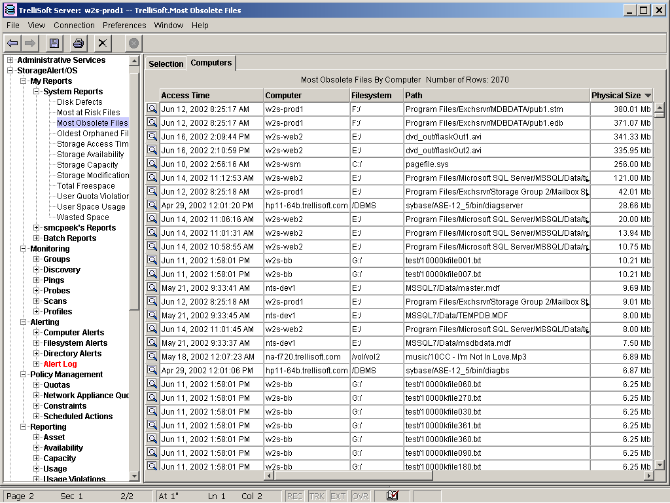Click the table scrollbar down arrow

click(660, 465)
